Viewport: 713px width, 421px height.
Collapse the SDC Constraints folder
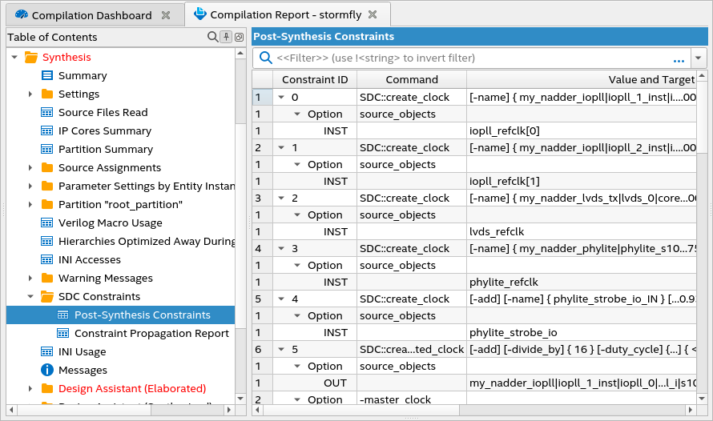(30, 297)
